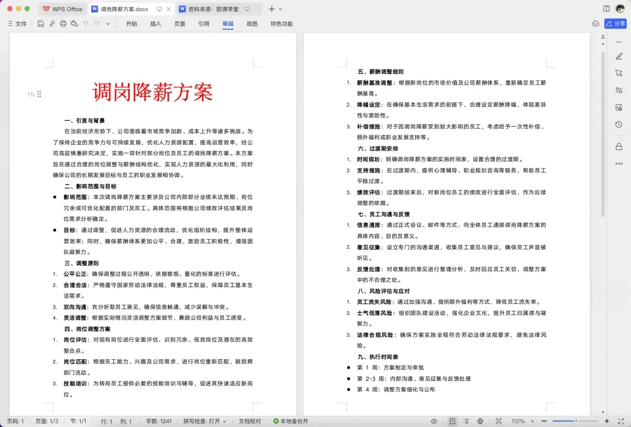The width and height of the screenshot is (631, 427).
Task: Expand the new-tab dropdown arrow
Action: click(x=280, y=9)
